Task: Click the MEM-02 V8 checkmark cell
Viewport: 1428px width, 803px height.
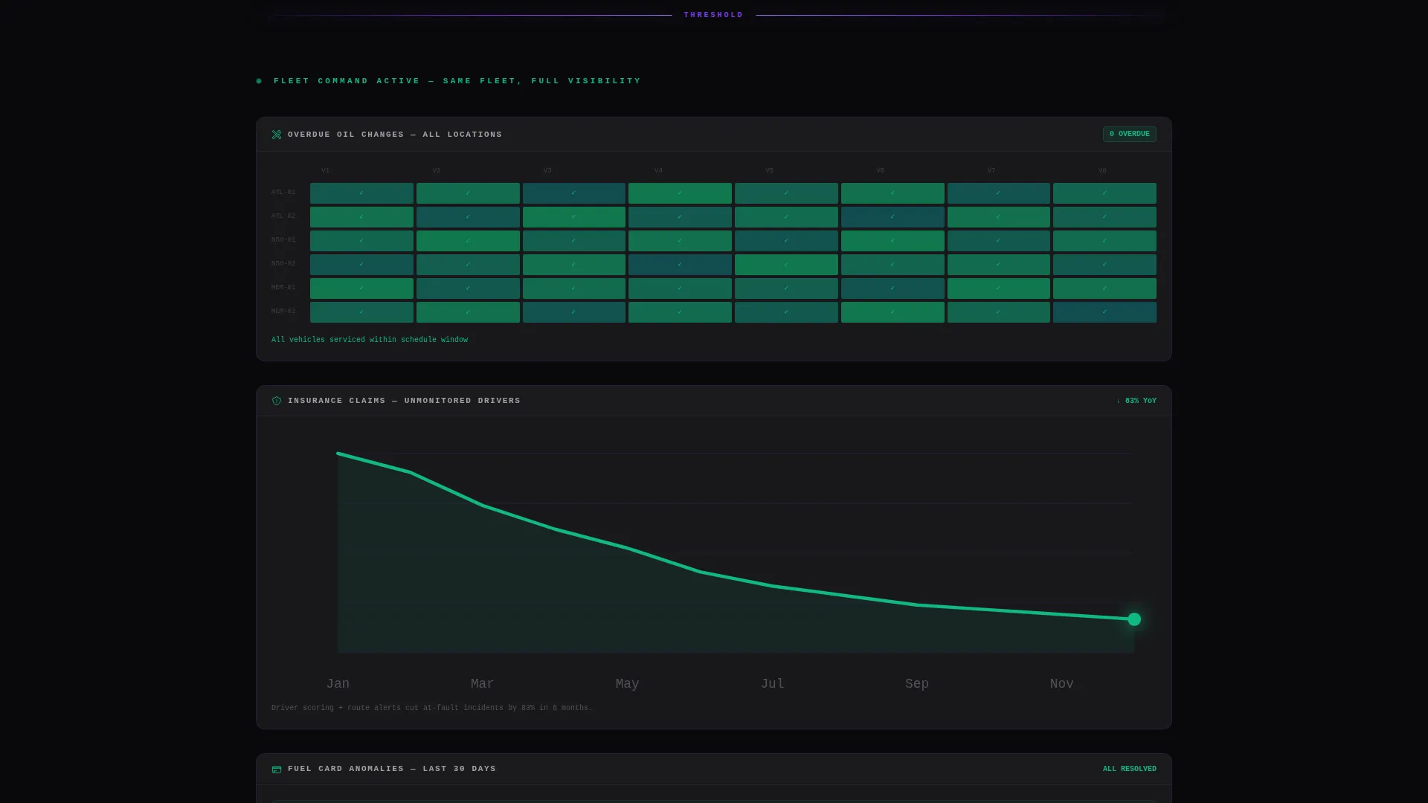Action: [x=1104, y=312]
